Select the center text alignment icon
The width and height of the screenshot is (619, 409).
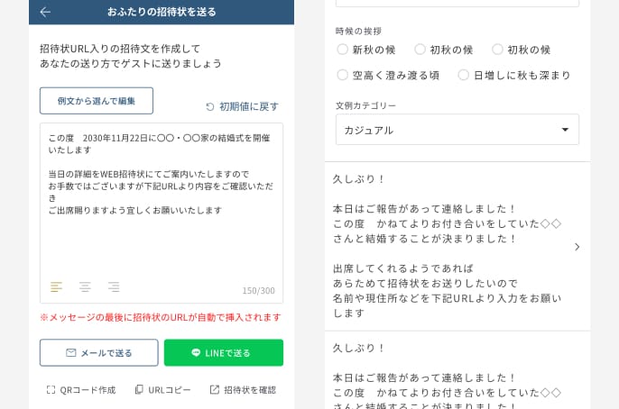click(85, 287)
